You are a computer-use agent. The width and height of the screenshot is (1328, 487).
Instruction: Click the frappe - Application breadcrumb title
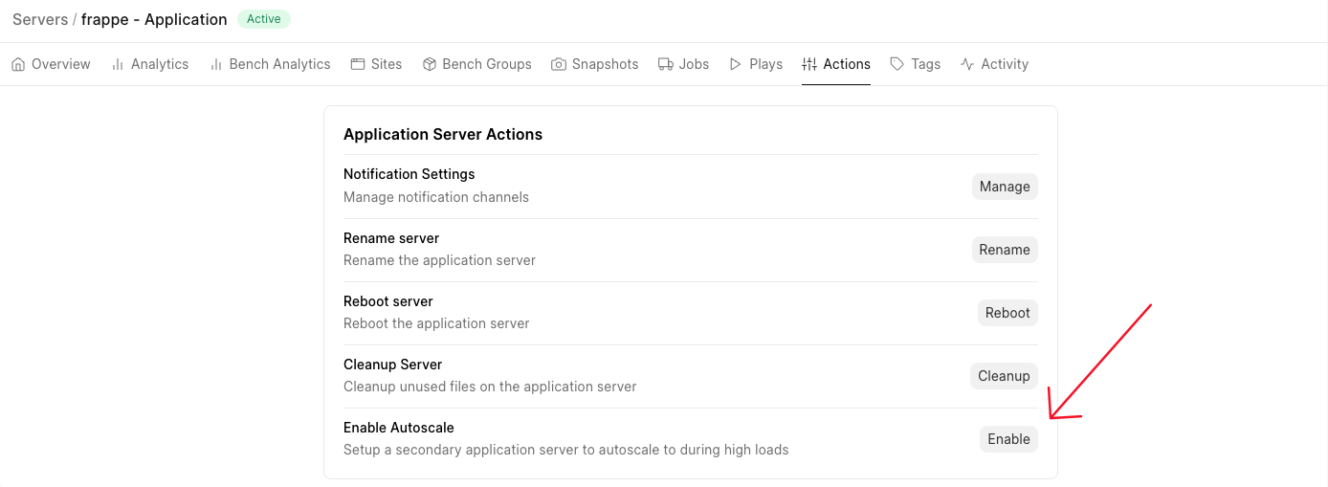[x=154, y=19]
